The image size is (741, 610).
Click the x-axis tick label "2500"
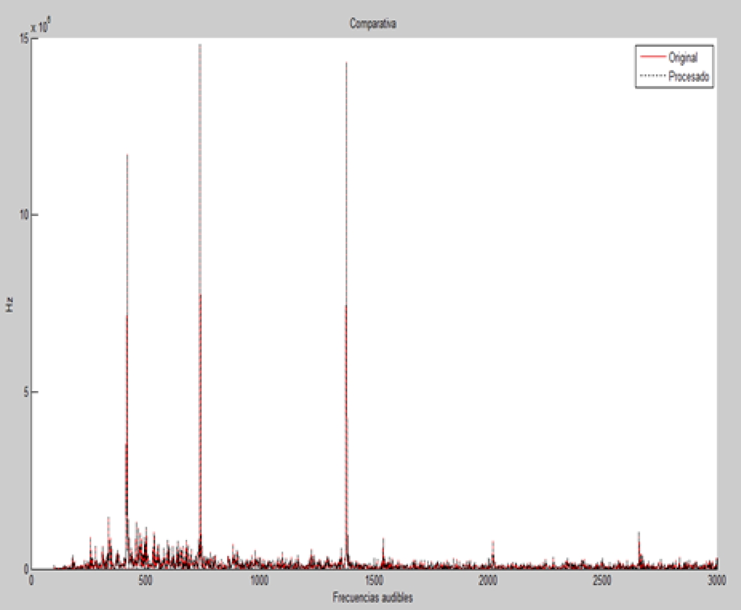(602, 580)
